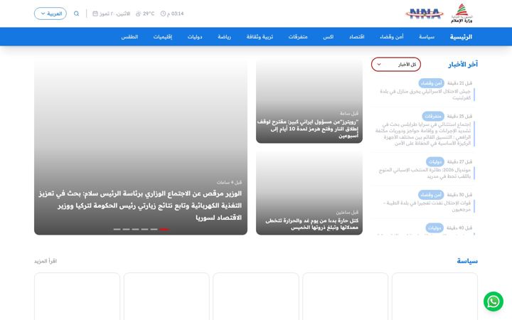Image resolution: width=512 pixels, height=320 pixels.
Task: Click the الاثنين ٢٠ تموز date text
Action: 114,14
